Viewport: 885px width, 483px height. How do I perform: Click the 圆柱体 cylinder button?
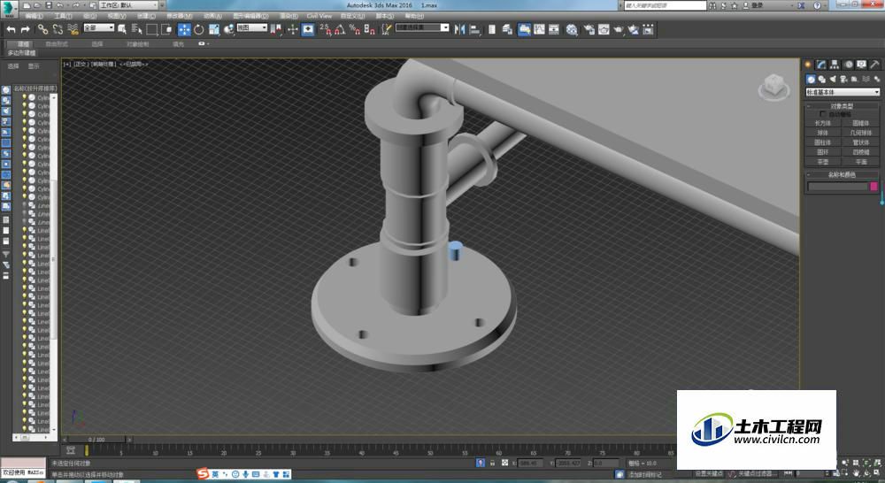pyautogui.click(x=823, y=142)
